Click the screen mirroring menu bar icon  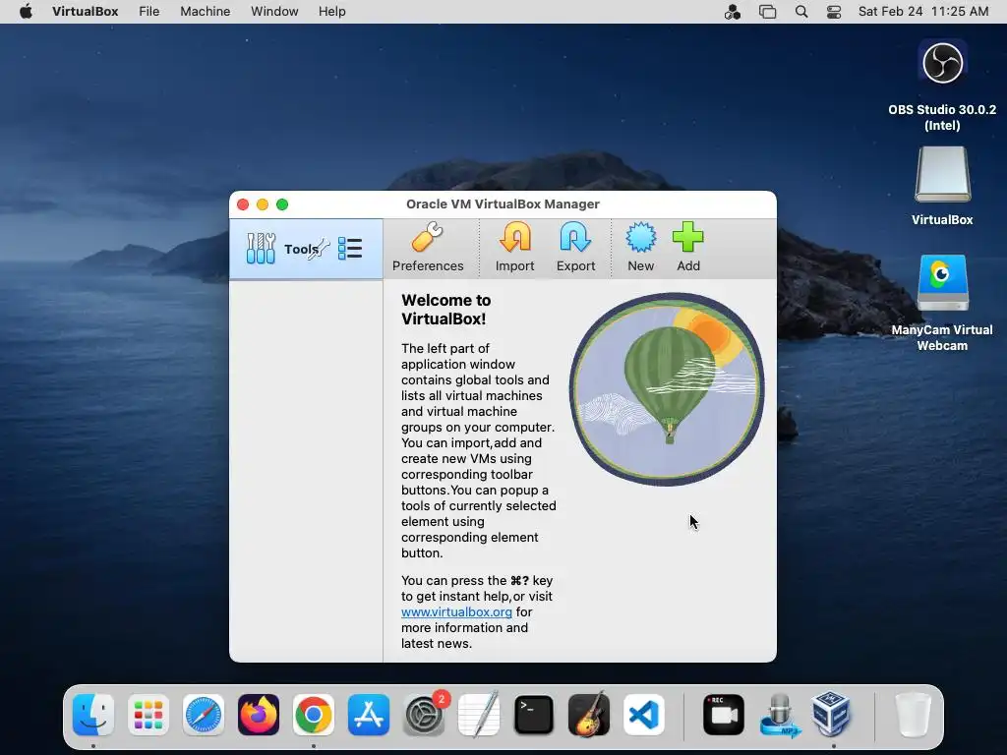767,12
